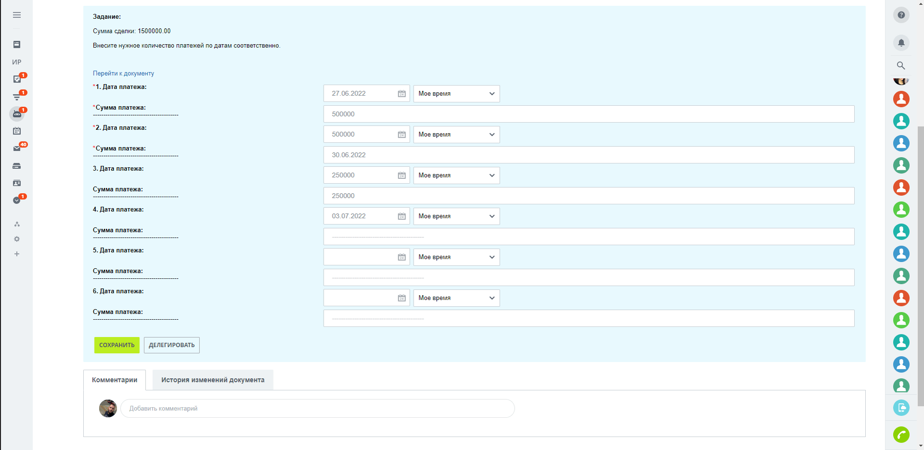
Task: Click the 'ДЕЛЕГИРОВАТЬ' button
Action: pos(171,345)
